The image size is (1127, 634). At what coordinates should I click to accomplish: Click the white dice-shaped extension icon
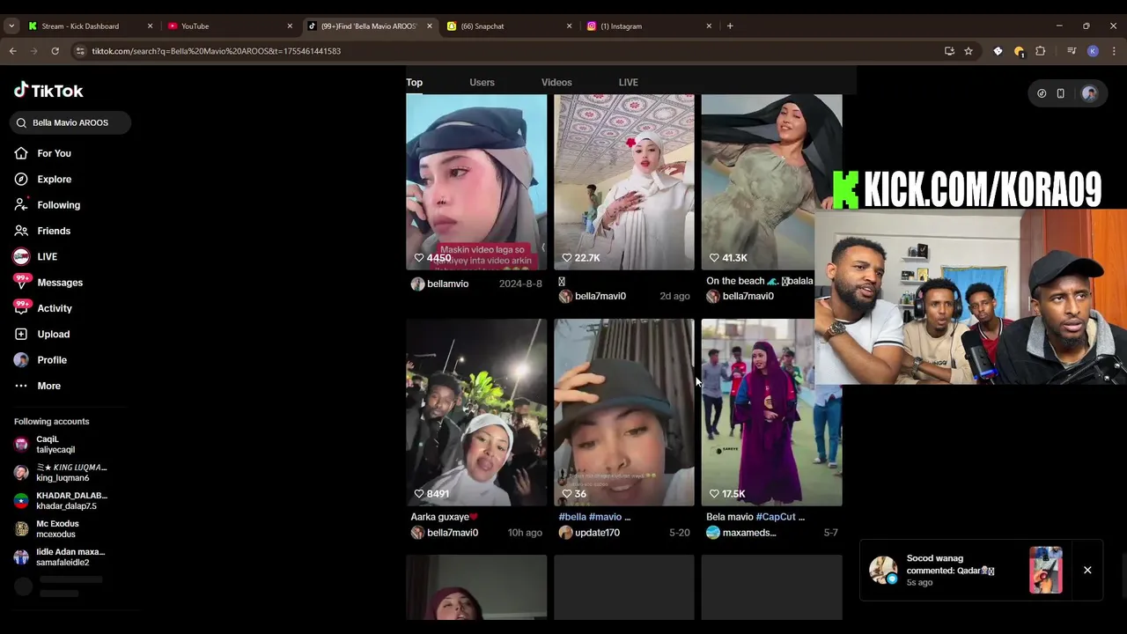(998, 51)
